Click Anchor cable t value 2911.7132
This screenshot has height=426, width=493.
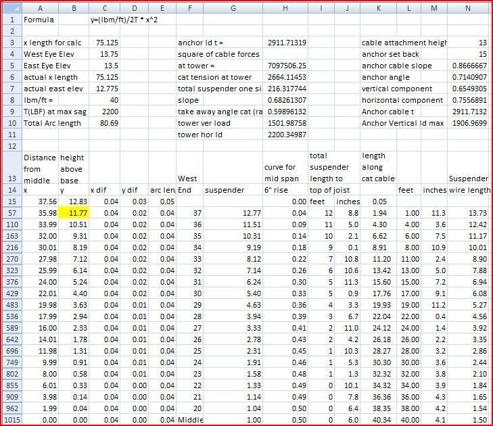tap(468, 112)
